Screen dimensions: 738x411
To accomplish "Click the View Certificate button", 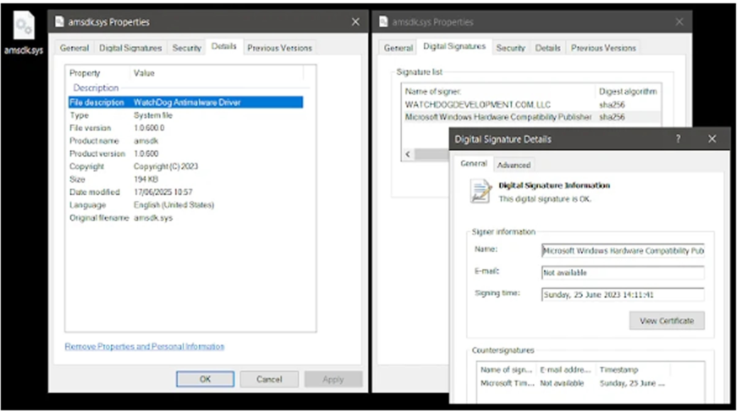I will (x=667, y=321).
